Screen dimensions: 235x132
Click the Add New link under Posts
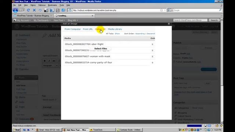click(x=21, y=85)
